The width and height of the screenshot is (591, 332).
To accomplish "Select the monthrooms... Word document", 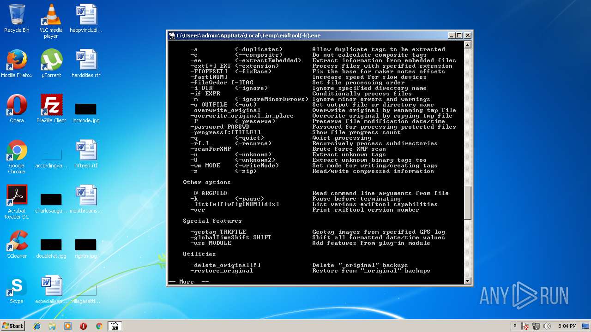I will [86, 199].
